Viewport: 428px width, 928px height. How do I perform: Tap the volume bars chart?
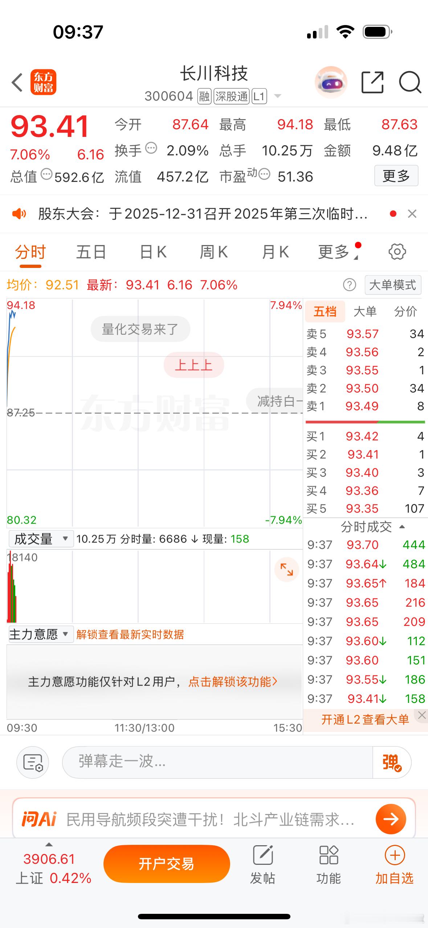click(x=154, y=586)
